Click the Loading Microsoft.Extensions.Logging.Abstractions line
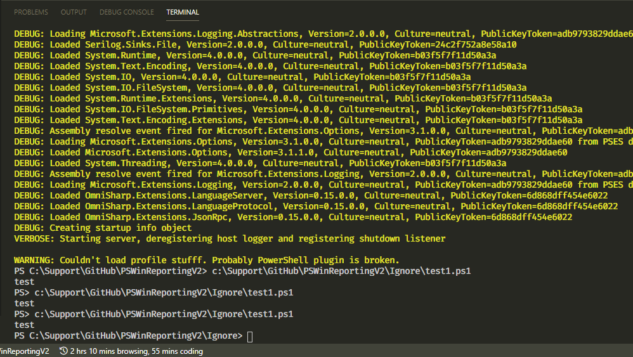 point(323,34)
